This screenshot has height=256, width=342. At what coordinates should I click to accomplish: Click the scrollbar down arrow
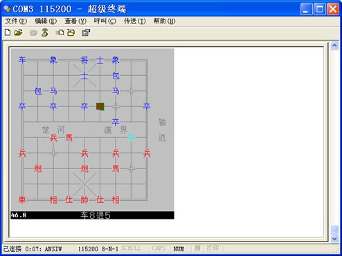(334, 239)
